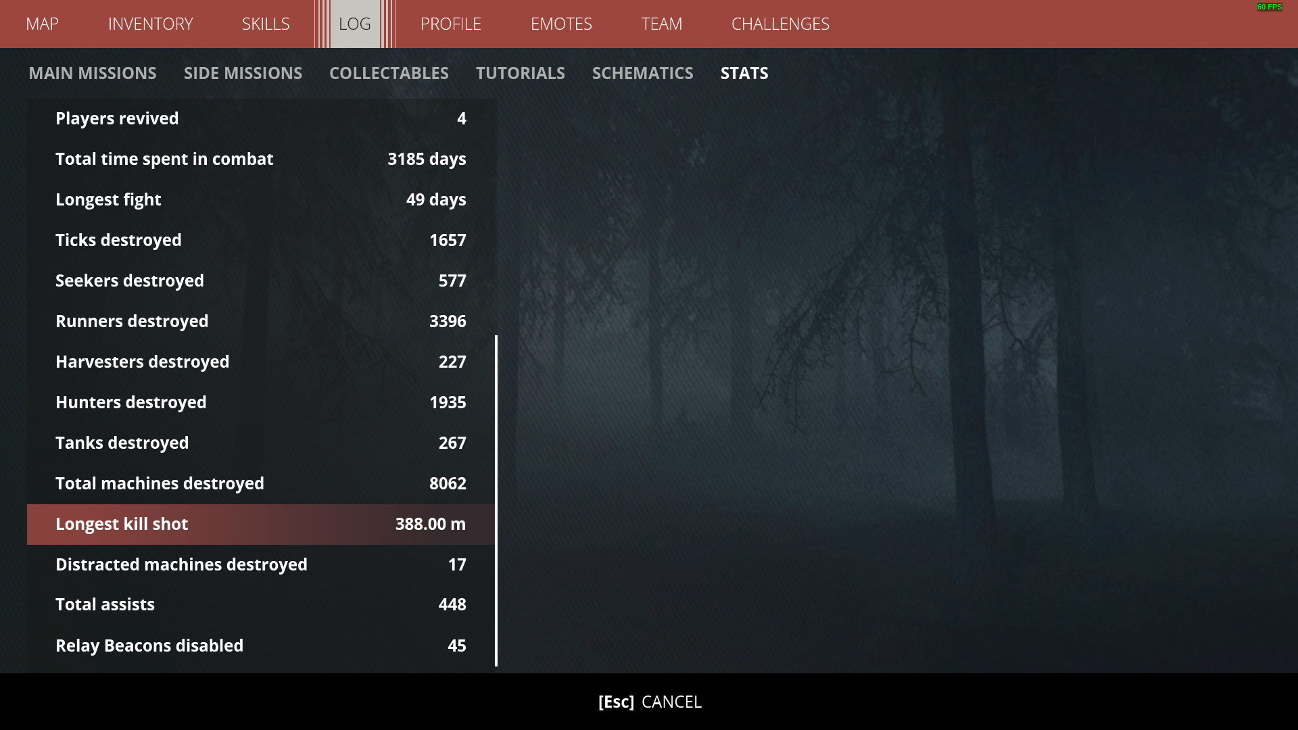Select highlighted Longest kill shot row
This screenshot has width=1298, height=730.
(261, 525)
